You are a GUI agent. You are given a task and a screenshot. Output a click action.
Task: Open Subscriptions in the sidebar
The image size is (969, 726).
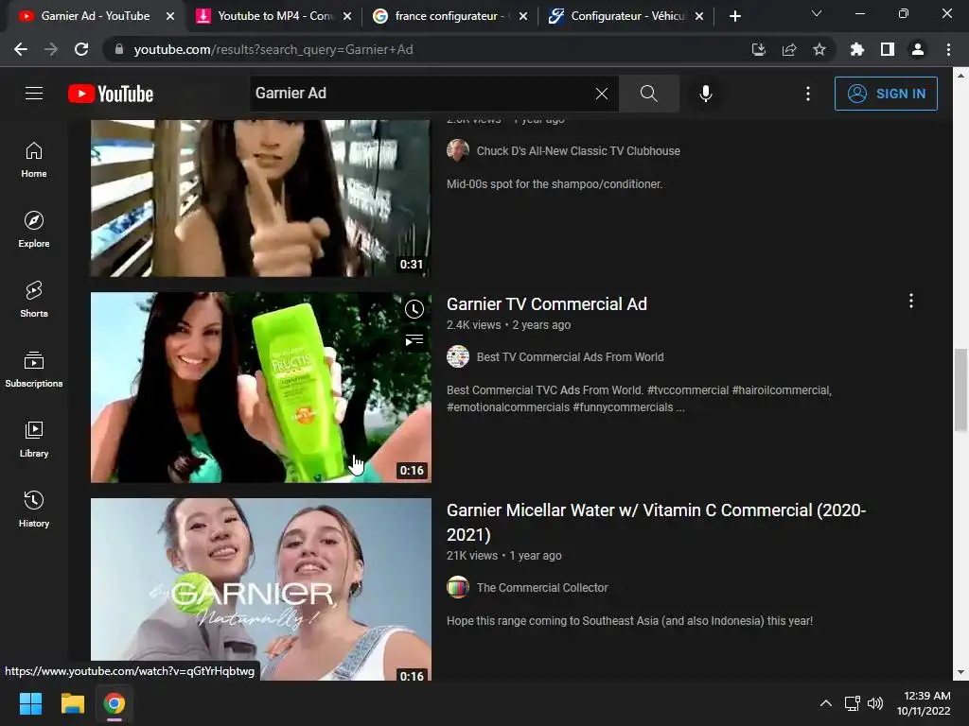pos(34,370)
